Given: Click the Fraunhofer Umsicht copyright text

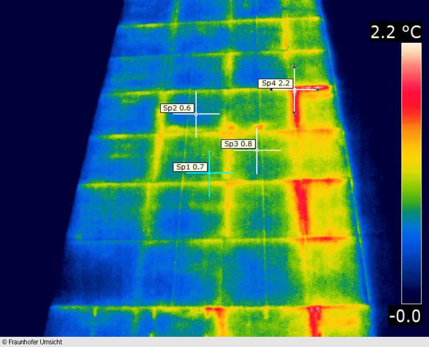Looking at the screenshot, I should [32, 342].
